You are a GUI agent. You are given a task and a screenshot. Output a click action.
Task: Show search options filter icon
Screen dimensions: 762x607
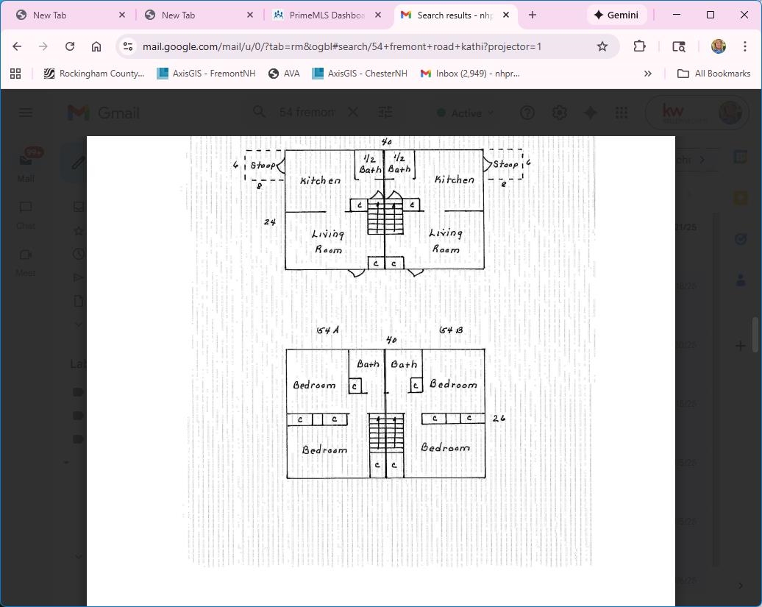pos(385,113)
